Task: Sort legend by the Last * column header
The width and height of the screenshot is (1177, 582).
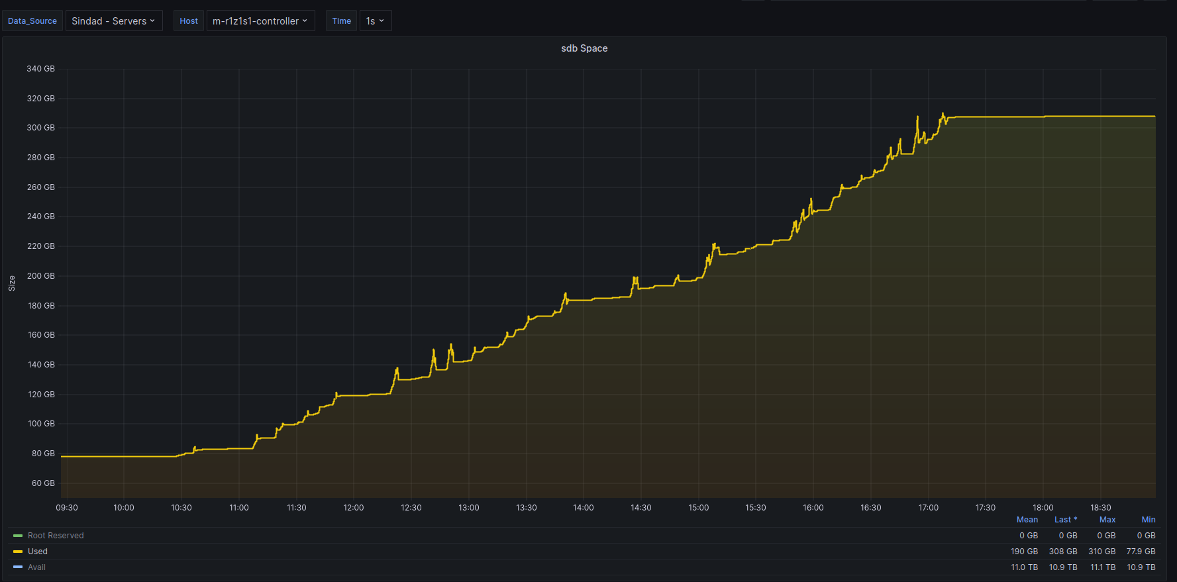Action: pos(1065,520)
